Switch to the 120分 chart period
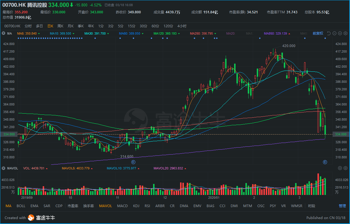350x224 pixels. [x=168, y=26]
